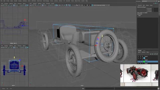This screenshot has width=160, height=90.
Task: Click Create New Layer icon in Layer Editor
Action: click(155, 54)
